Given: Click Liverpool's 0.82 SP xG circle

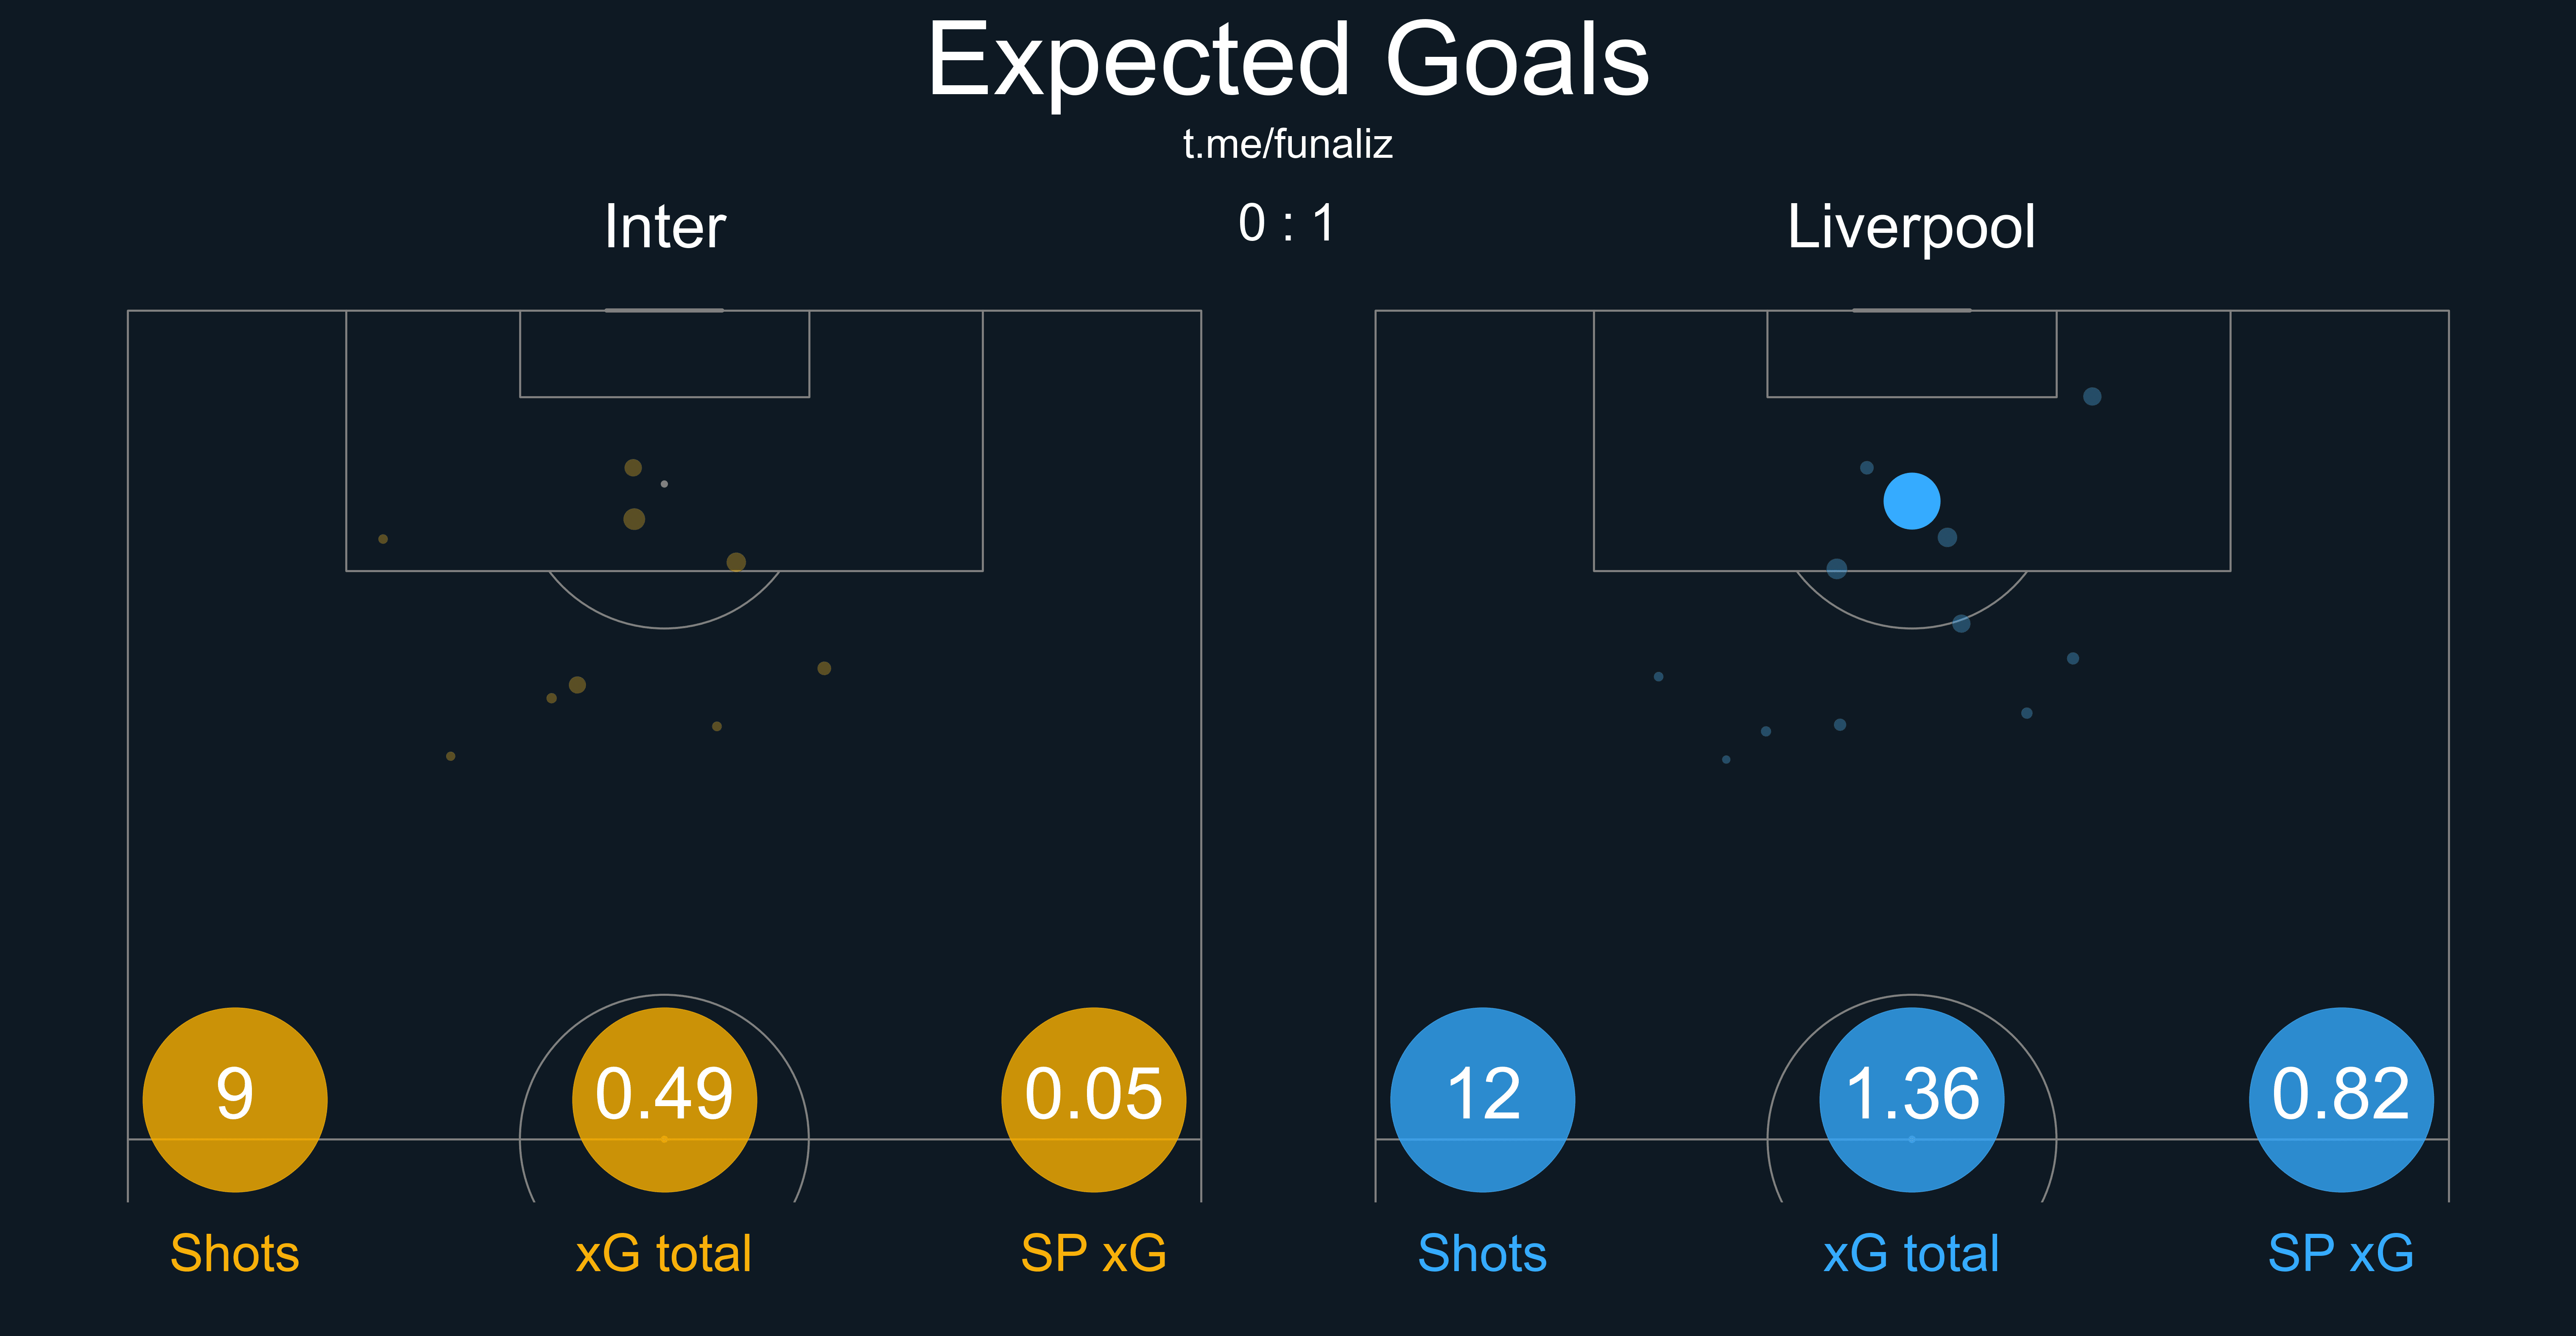Looking at the screenshot, I should coord(2340,1099).
